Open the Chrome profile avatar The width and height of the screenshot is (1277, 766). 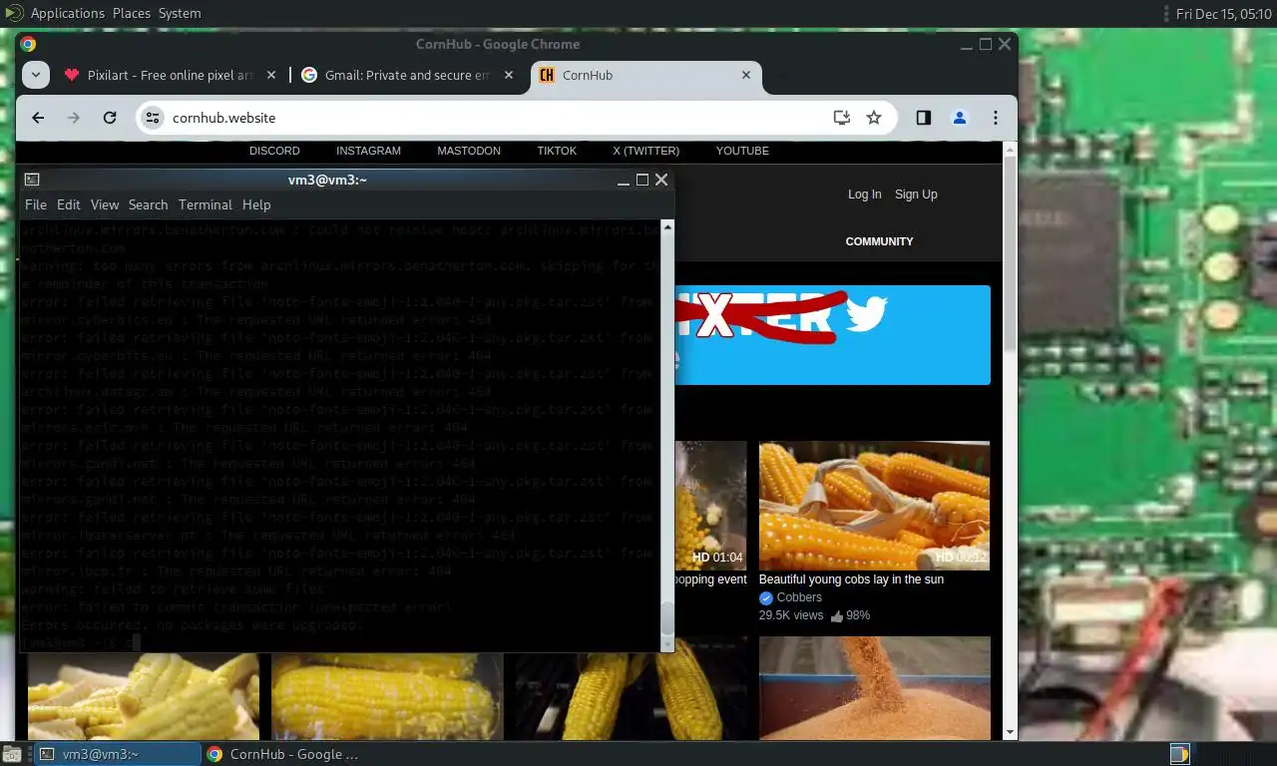coord(960,118)
